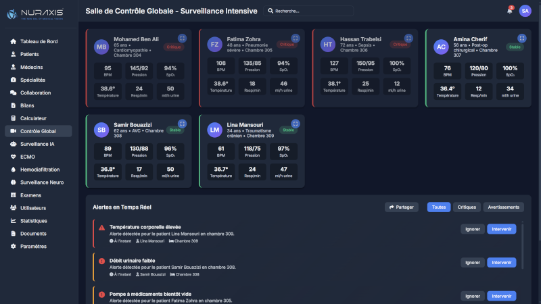Filter alerts by Critiques

[467, 207]
